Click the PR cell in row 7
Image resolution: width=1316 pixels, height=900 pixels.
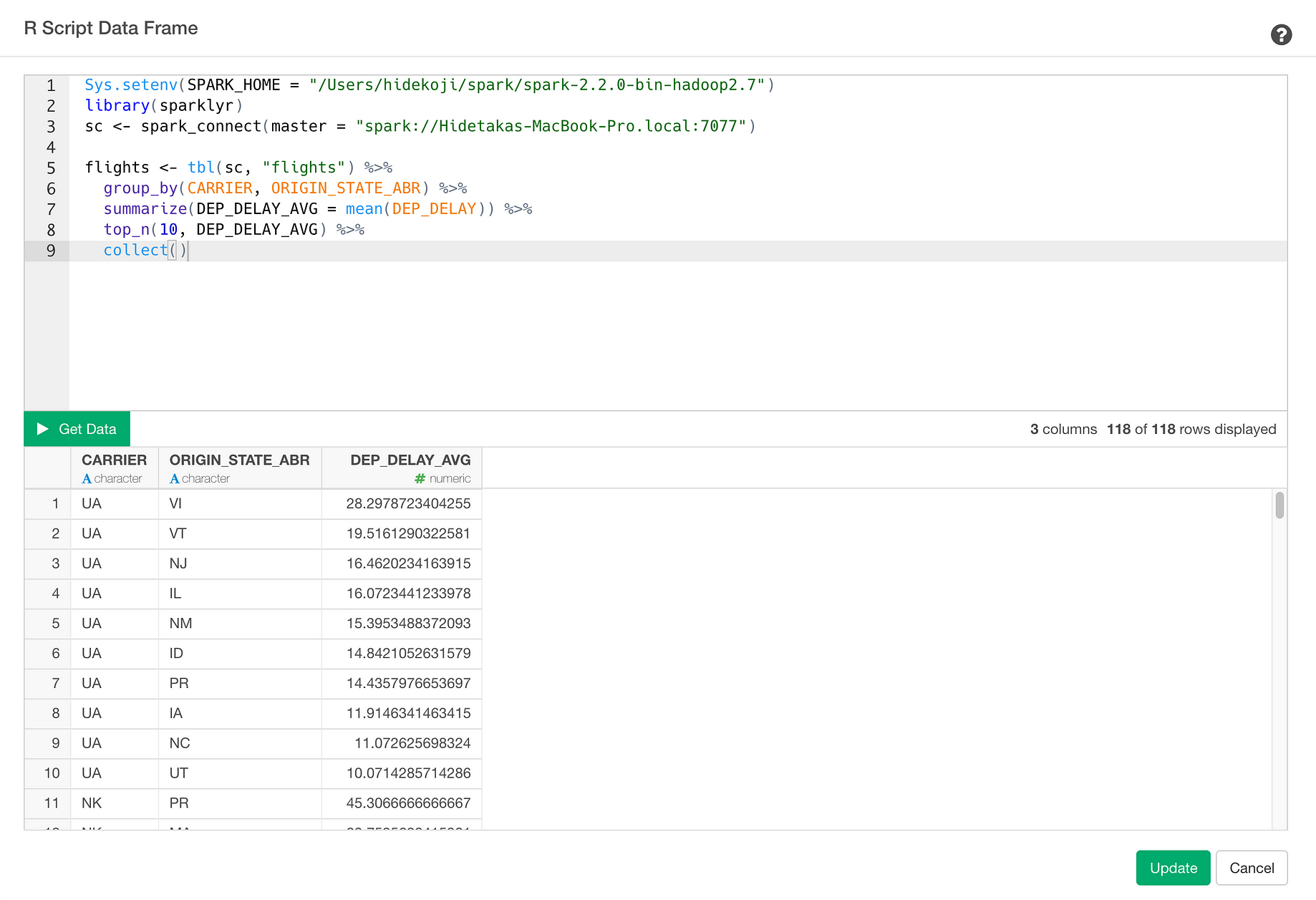point(240,684)
